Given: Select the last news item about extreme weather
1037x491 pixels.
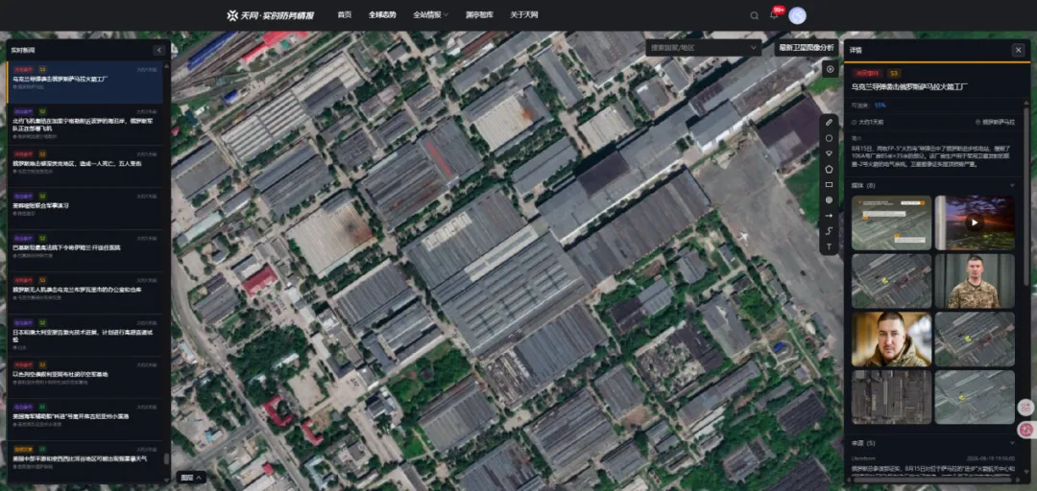Looking at the screenshot, I should pyautogui.click(x=84, y=460).
